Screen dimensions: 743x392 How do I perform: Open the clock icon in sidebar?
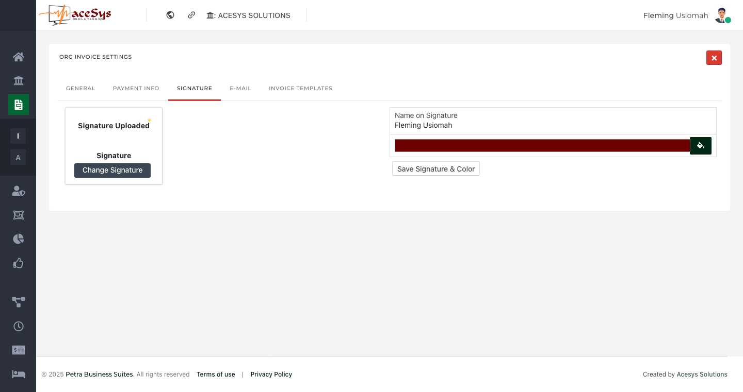tap(19, 326)
